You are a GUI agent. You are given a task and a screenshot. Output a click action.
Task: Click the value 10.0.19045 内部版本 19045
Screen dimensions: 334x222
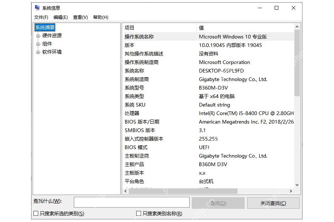[230, 45]
